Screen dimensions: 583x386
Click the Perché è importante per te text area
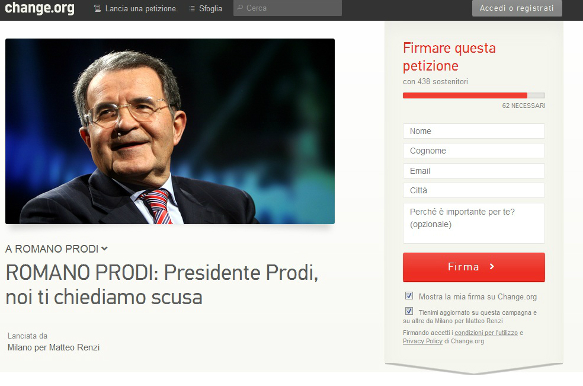point(474,224)
